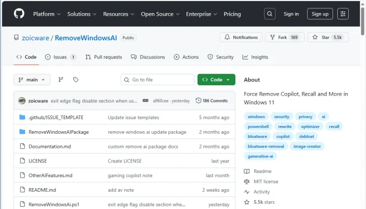Click the Sign up button
The image size is (366, 209).
click(320, 14)
